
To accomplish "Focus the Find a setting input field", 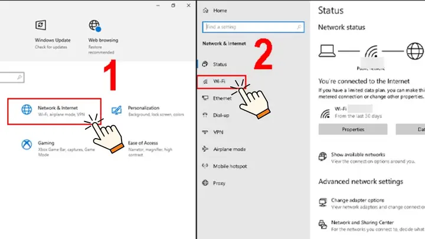I will (x=253, y=27).
